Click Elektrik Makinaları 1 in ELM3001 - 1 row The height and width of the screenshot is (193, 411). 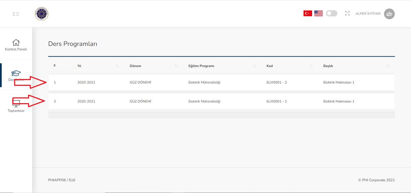[339, 101]
